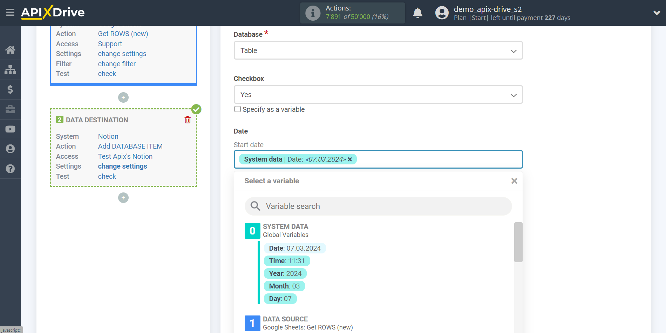This screenshot has width=666, height=333.
Task: Open profile icon in sidebar
Action: point(10,149)
